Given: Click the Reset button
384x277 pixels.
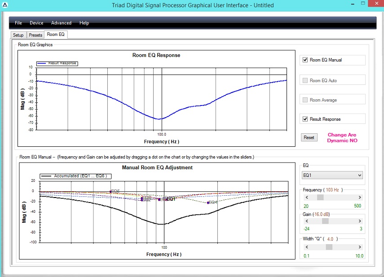Looking at the screenshot, I should click(x=309, y=137).
